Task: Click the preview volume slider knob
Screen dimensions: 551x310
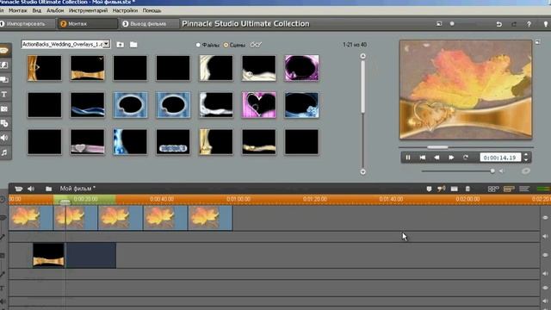Action: (x=492, y=170)
